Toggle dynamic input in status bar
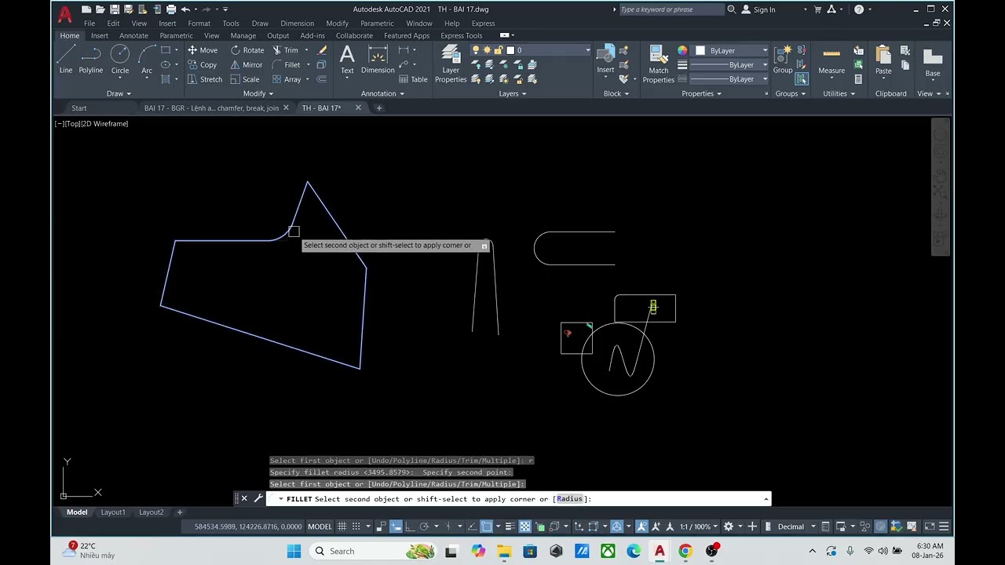Screen dimensions: 1005x565 coord(396,527)
